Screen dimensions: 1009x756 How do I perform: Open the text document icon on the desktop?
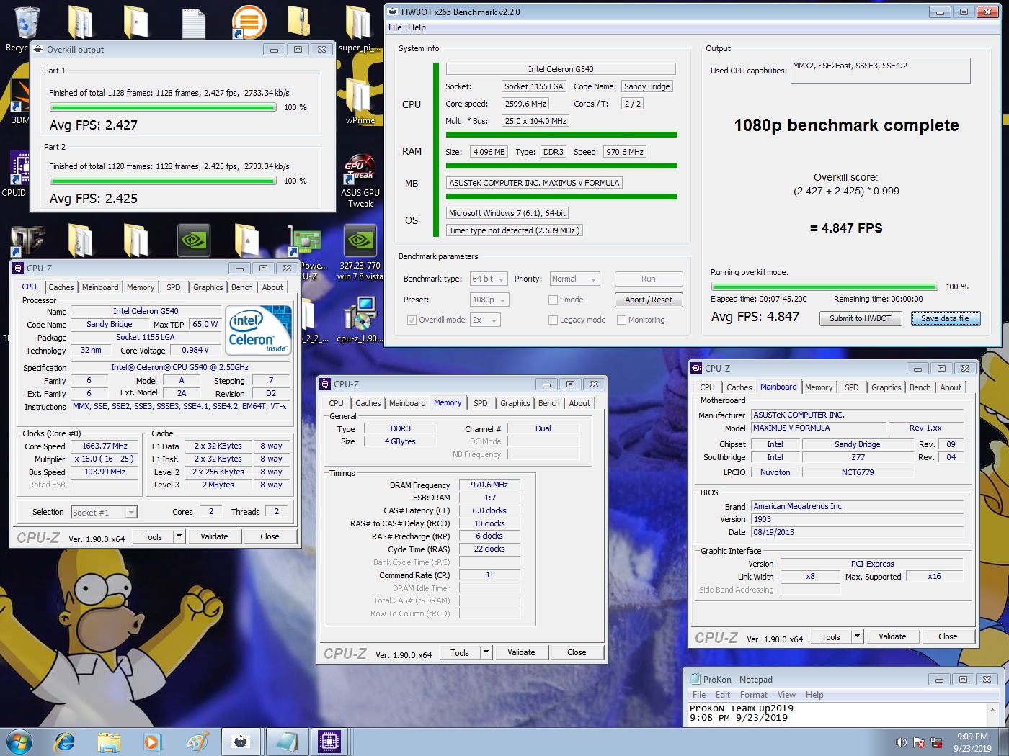(x=193, y=22)
